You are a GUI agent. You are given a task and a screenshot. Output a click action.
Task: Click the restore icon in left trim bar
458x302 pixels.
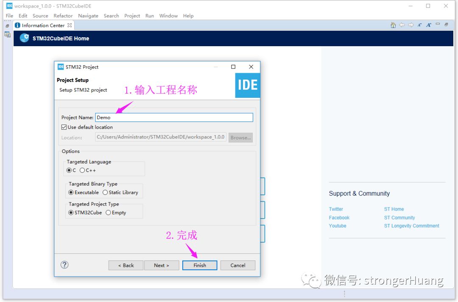pos(8,26)
